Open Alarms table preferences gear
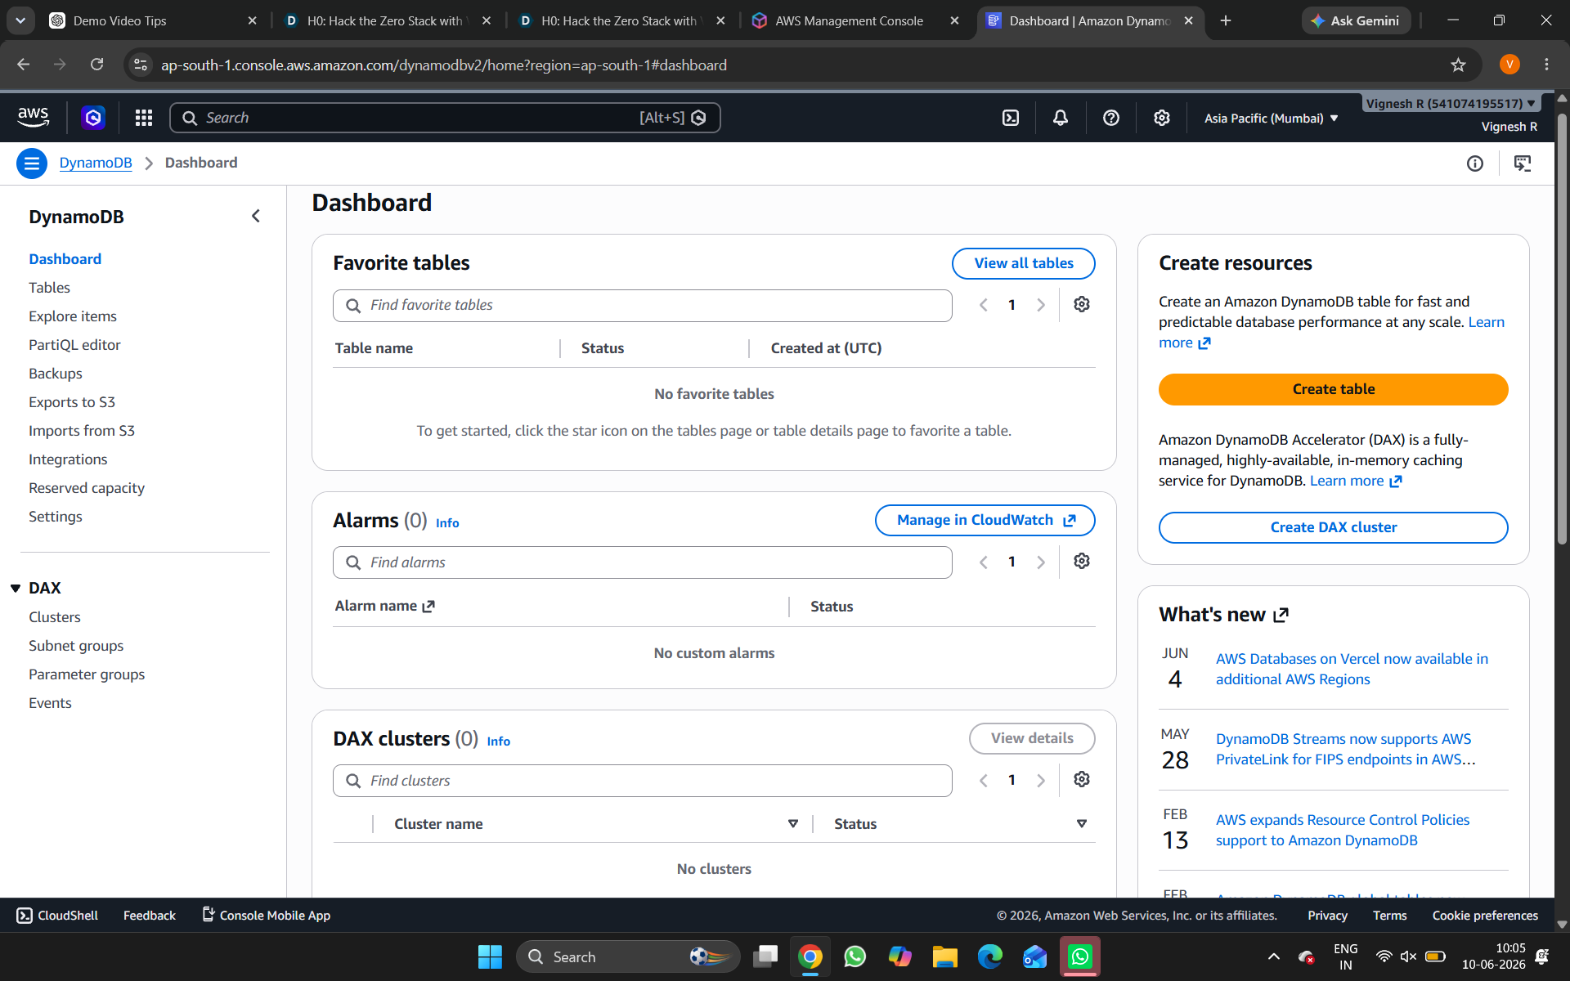This screenshot has width=1570, height=981. (x=1081, y=561)
